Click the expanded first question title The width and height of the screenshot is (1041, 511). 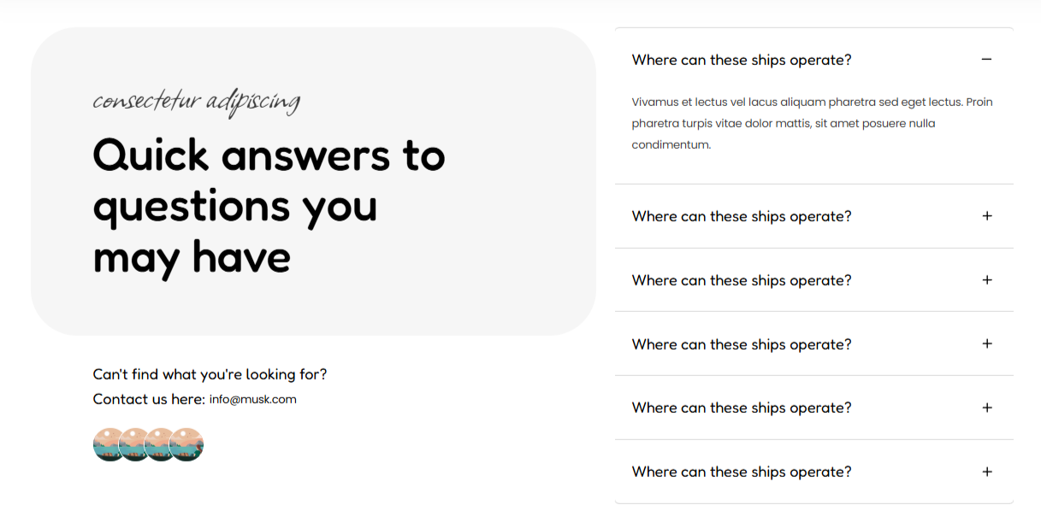tap(742, 60)
